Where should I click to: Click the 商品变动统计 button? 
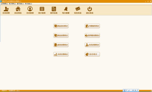61,26
